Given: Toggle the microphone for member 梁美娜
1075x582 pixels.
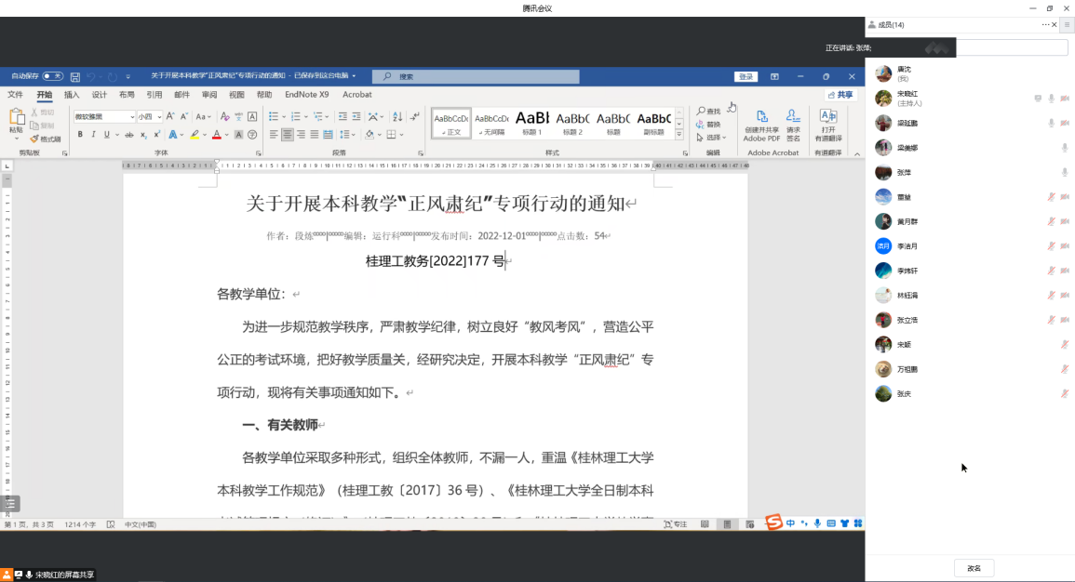Looking at the screenshot, I should click(1065, 148).
